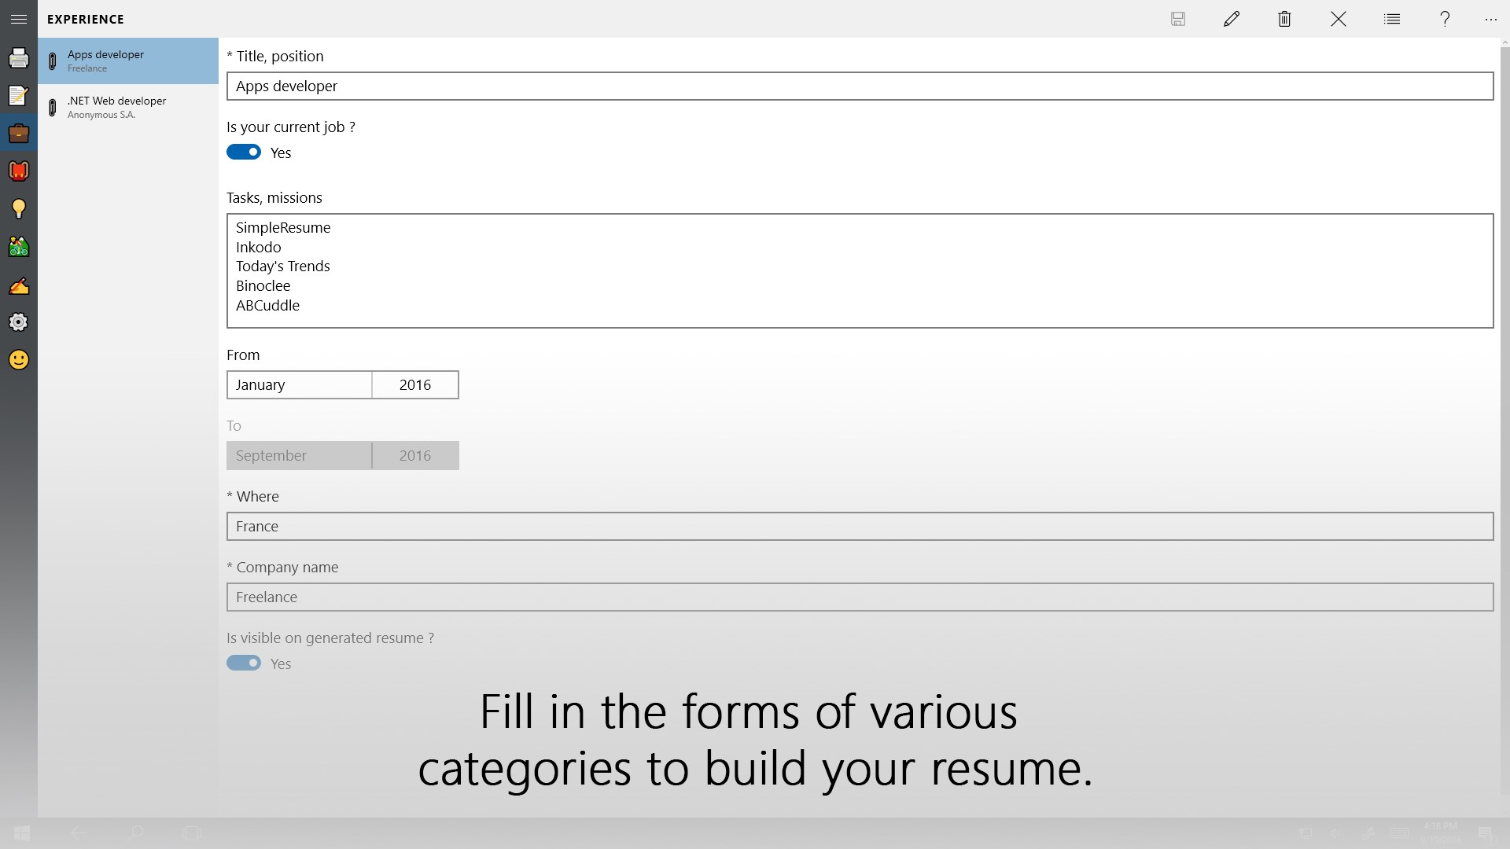Click the question mark help icon
Viewport: 1510px width, 849px height.
(1445, 19)
